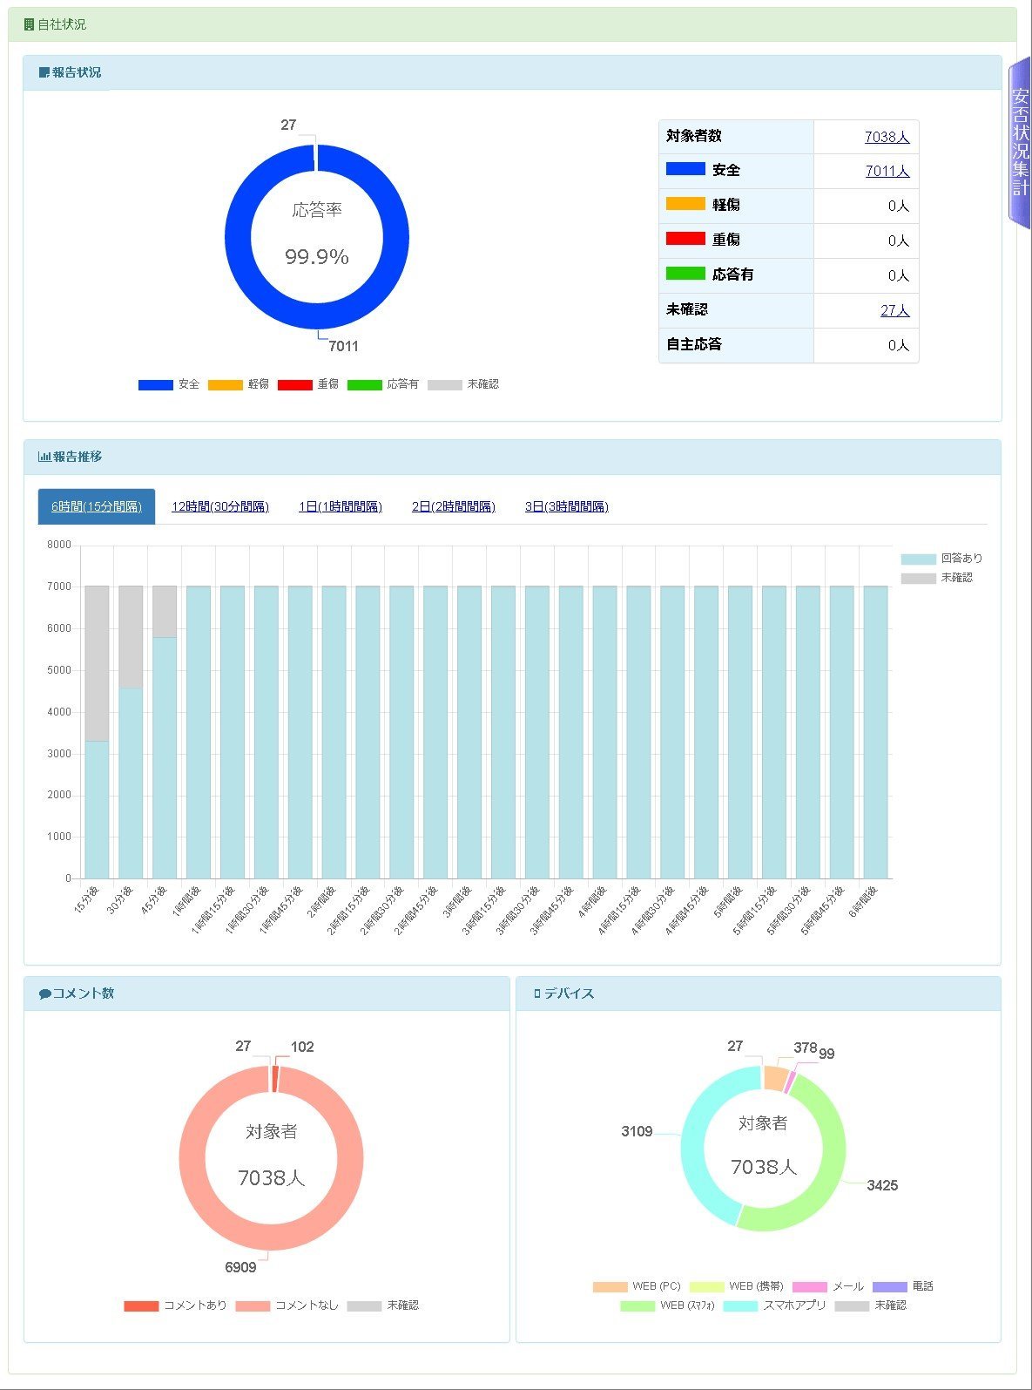The height and width of the screenshot is (1390, 1032).
Task: Open the 未確認 27人 link
Action: click(x=894, y=310)
